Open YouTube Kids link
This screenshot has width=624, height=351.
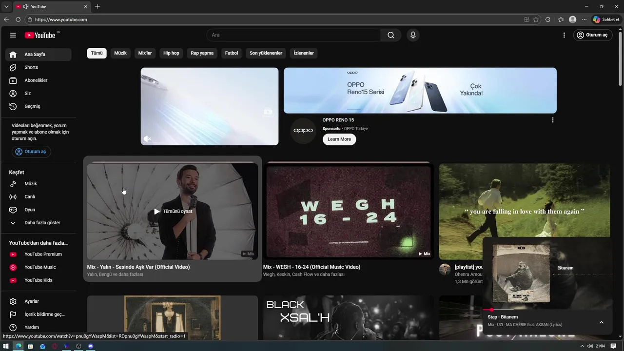pyautogui.click(x=39, y=280)
